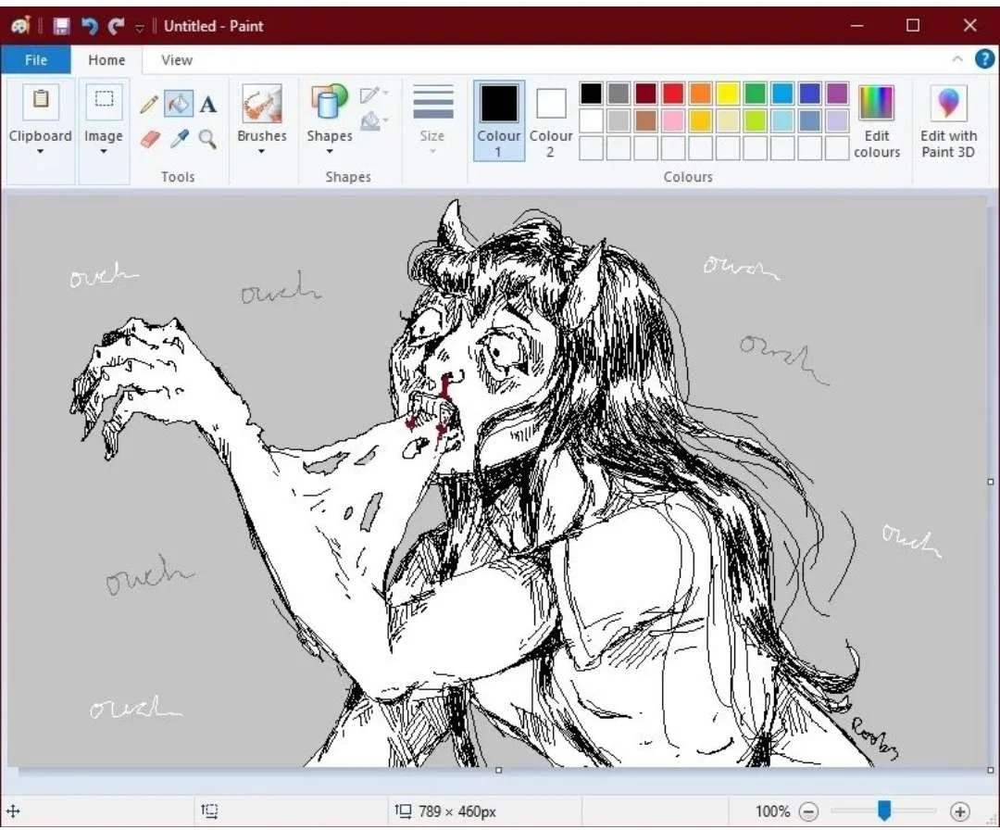The image size is (1000, 830).
Task: Click the Undo arrow in title bar
Action: point(89,26)
